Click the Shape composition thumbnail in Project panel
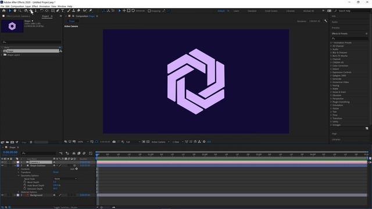The image size is (372, 209). [12, 26]
